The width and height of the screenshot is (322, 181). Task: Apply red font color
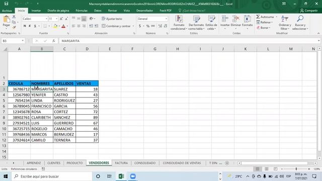point(63,26)
